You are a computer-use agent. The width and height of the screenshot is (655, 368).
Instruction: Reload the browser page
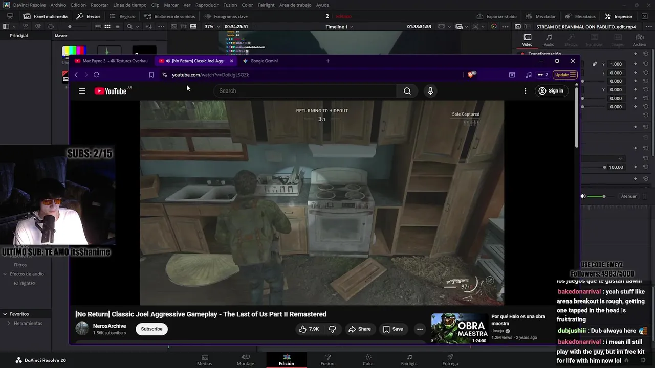(96, 75)
